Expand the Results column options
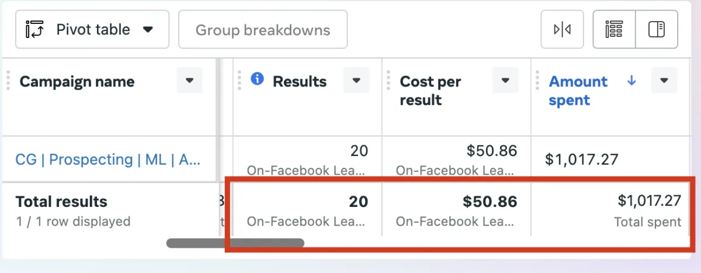Screen dimensions: 701x273 (356, 81)
